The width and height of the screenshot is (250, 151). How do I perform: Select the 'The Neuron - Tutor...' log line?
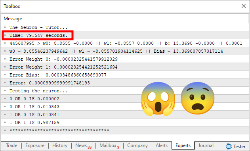coord(125,27)
